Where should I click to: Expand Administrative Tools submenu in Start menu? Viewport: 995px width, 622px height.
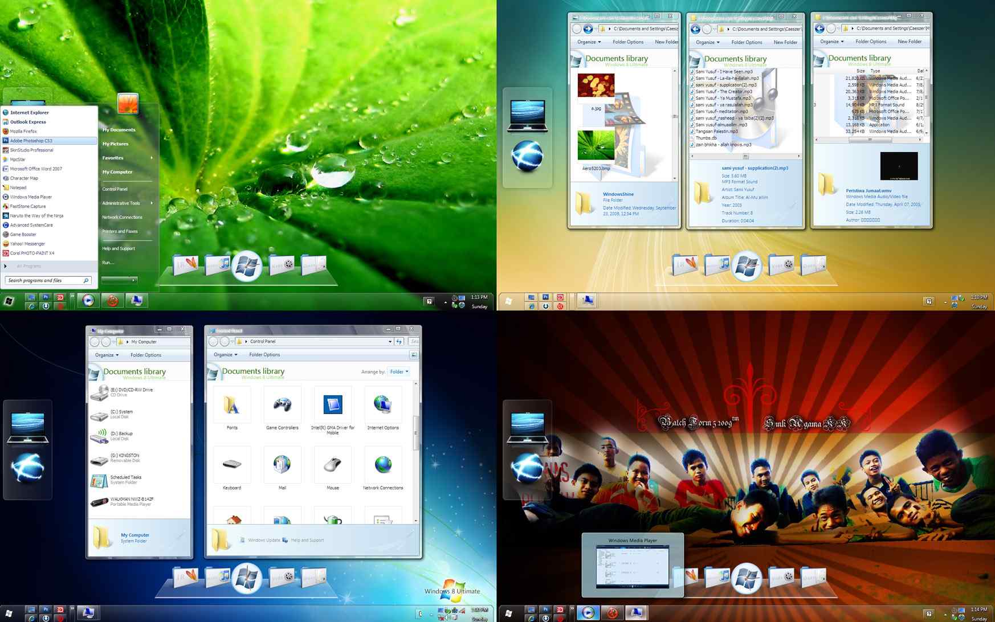tap(128, 203)
